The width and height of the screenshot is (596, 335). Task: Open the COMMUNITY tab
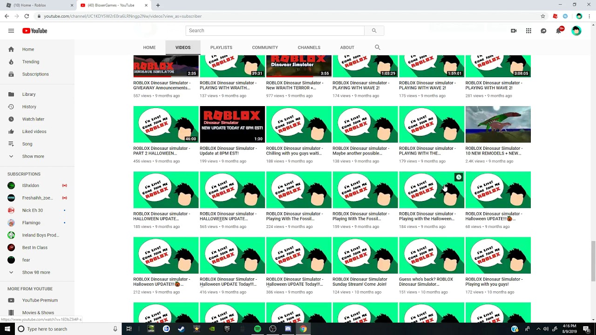tap(265, 47)
